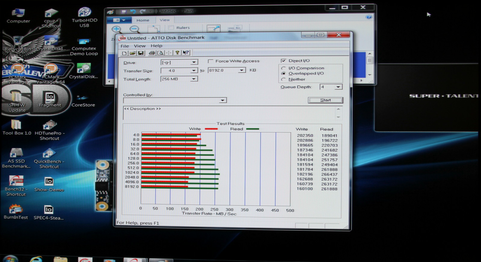This screenshot has height=262, width=481.
Task: Select the Computex Demo Loop desktop icon
Action: pyautogui.click(x=84, y=47)
